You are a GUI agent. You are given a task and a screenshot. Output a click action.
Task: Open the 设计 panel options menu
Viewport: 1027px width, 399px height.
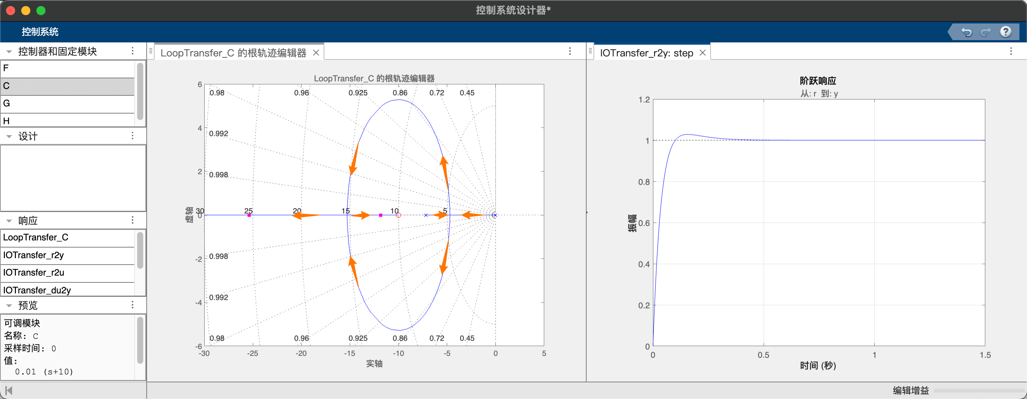(x=133, y=136)
